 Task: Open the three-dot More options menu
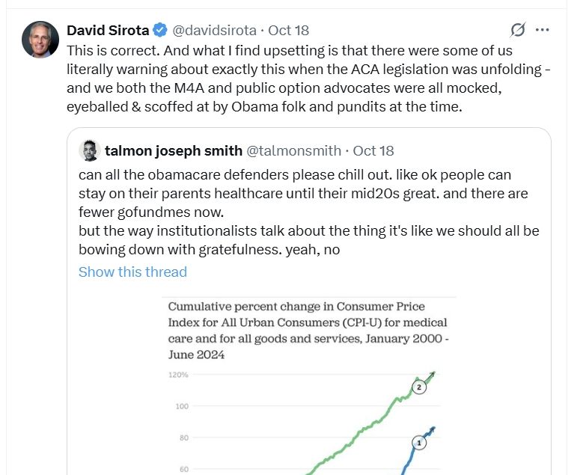coord(543,30)
